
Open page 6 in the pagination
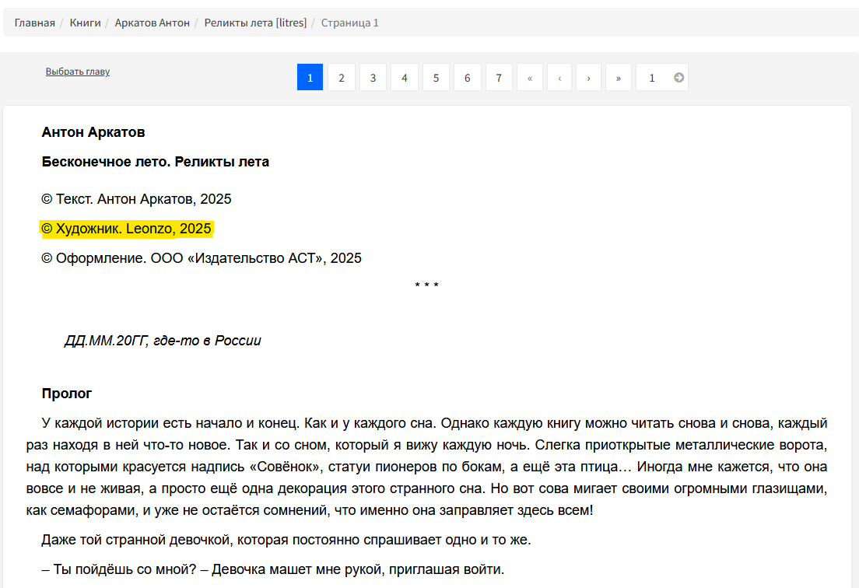point(468,78)
